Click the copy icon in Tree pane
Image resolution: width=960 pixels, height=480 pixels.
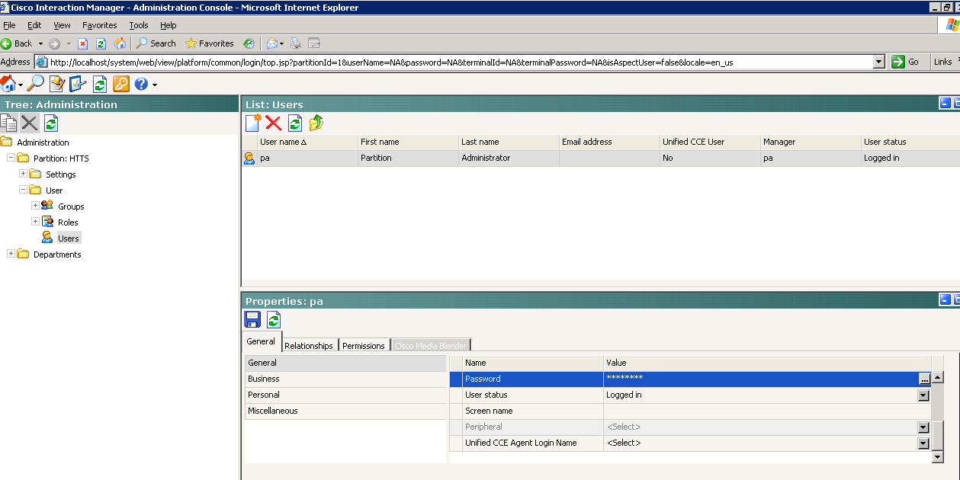tap(8, 123)
